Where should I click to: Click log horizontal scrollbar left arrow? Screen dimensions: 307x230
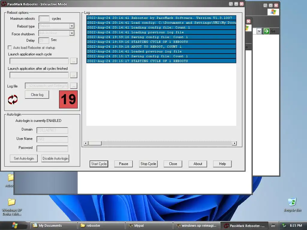[x=86, y=143]
